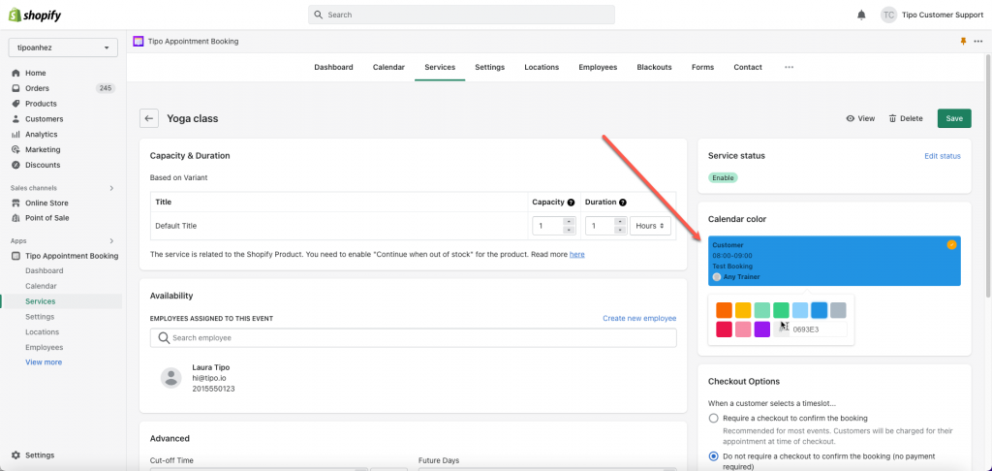Viewport: 992px width, 471px height.
Task: Click the Read more here link
Action: pyautogui.click(x=577, y=255)
